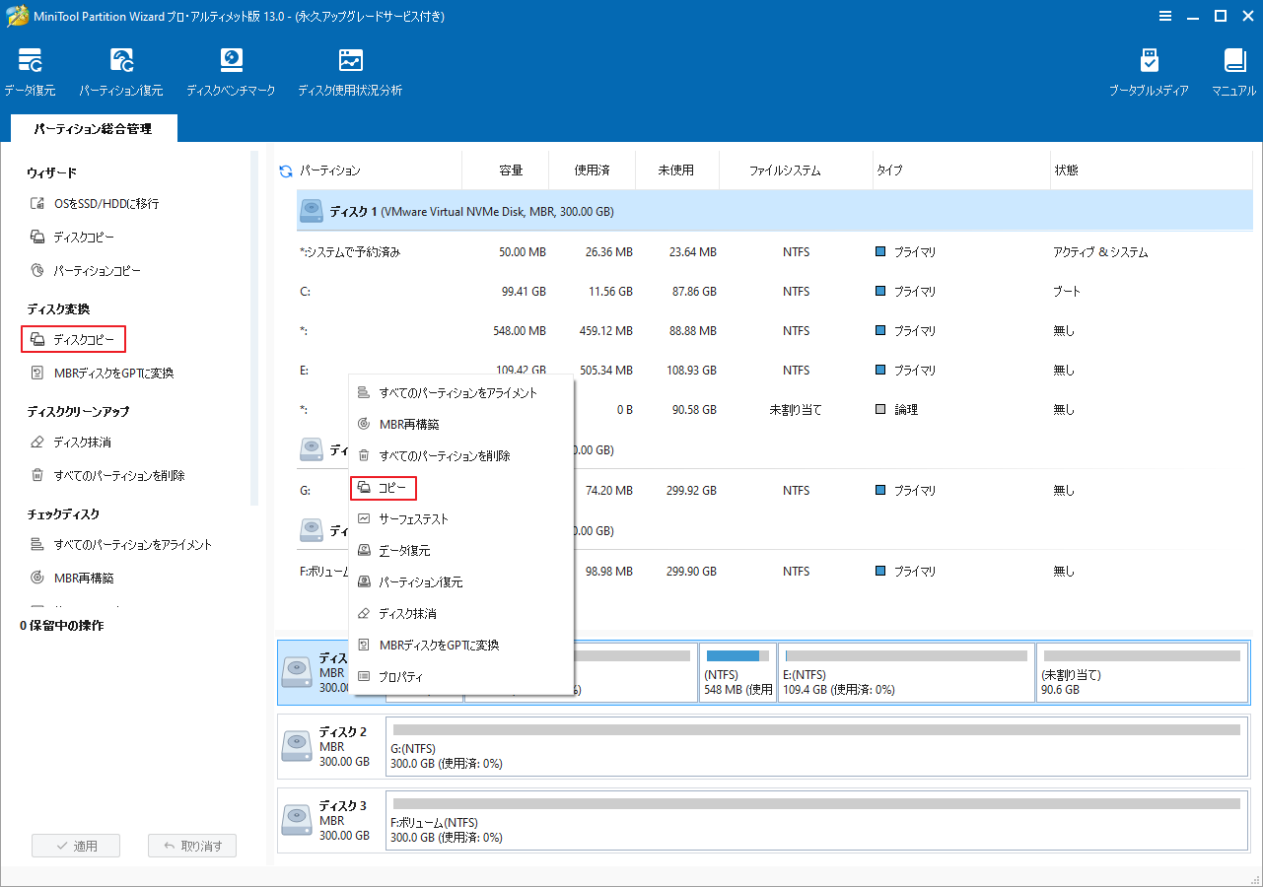This screenshot has width=1263, height=887.
Task: Start Disk Usage Analysis (ディスク使用状況分析)
Action: [x=350, y=69]
